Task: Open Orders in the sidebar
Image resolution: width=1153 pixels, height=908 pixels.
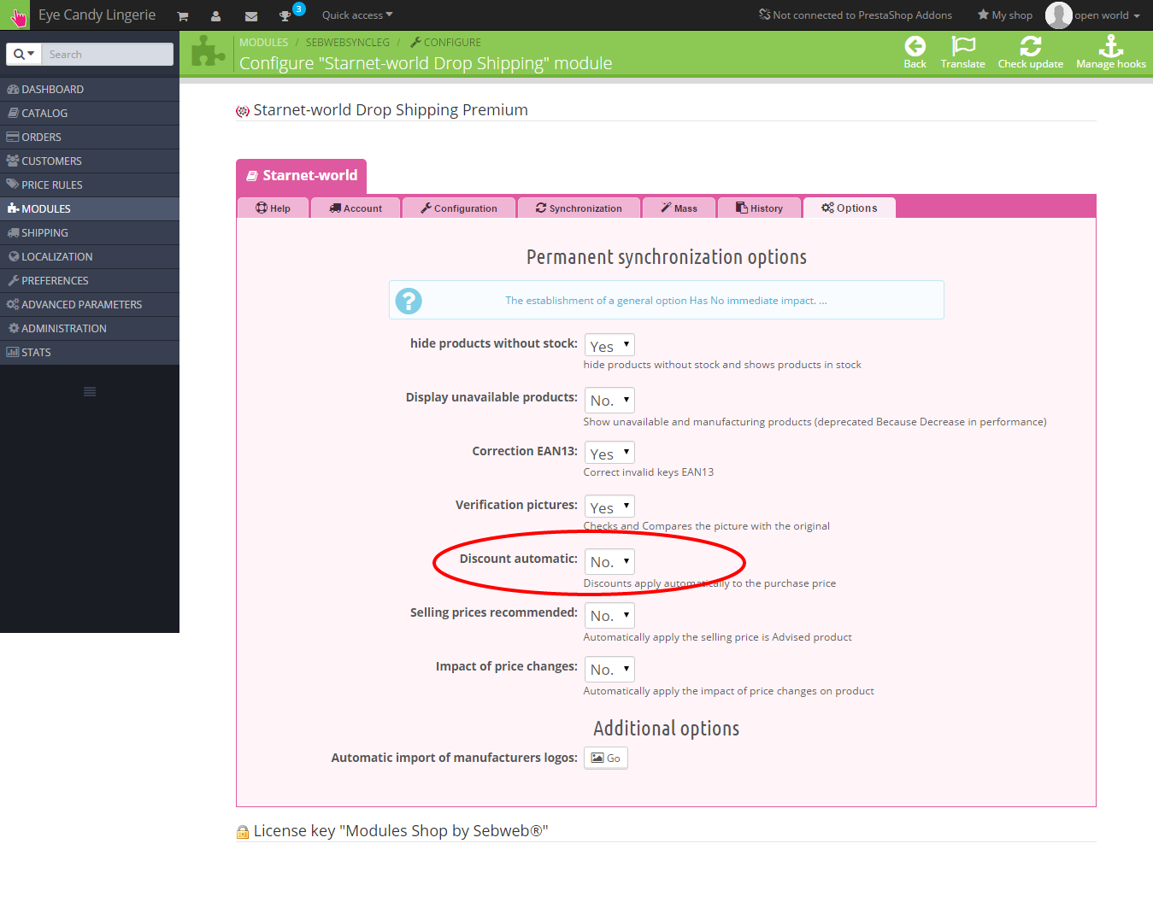Action: point(90,137)
